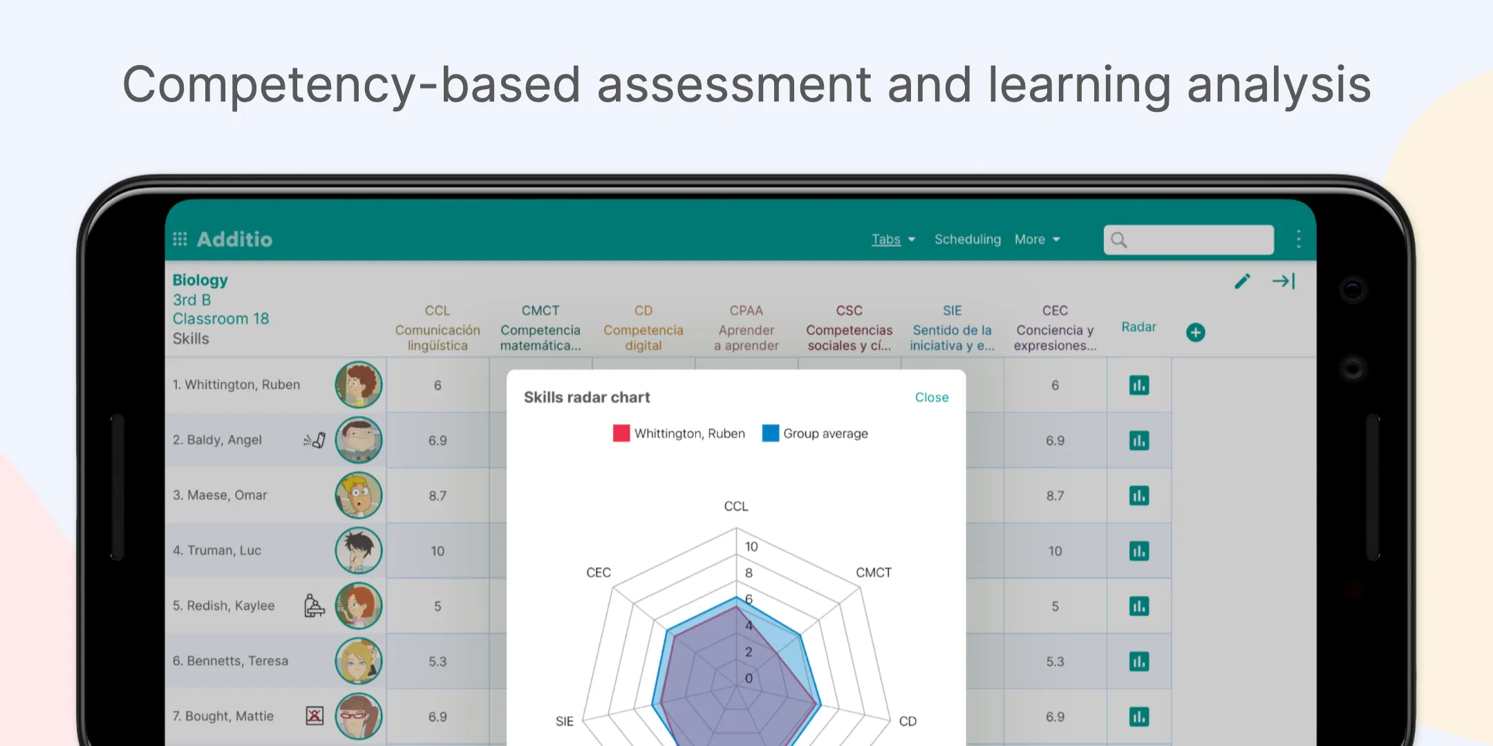Click the bar chart icon for Baldy, Angel
1493x746 pixels.
tap(1139, 439)
